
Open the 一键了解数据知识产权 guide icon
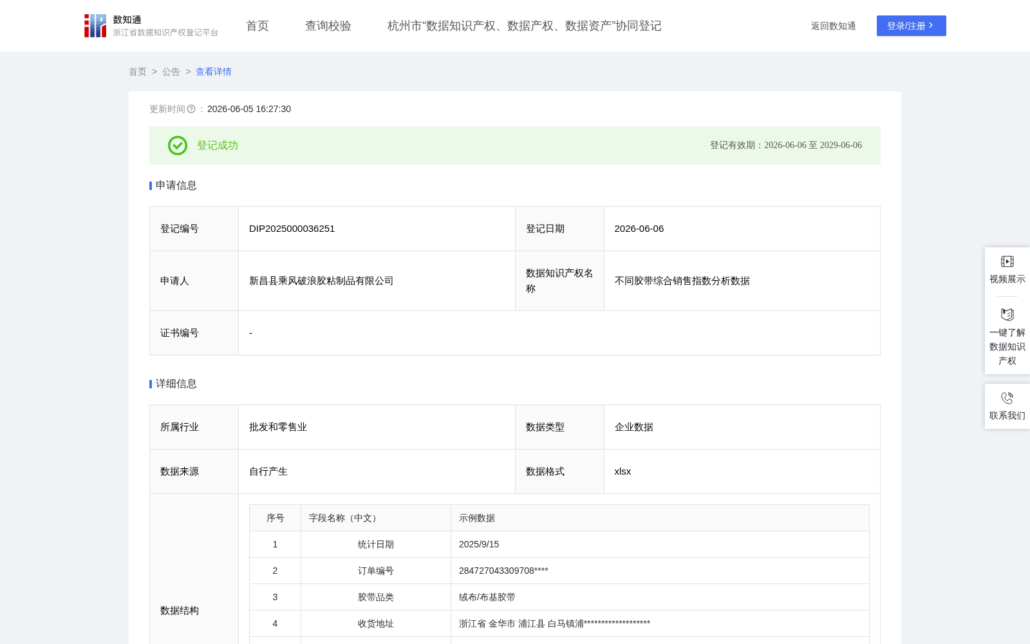tap(1007, 314)
